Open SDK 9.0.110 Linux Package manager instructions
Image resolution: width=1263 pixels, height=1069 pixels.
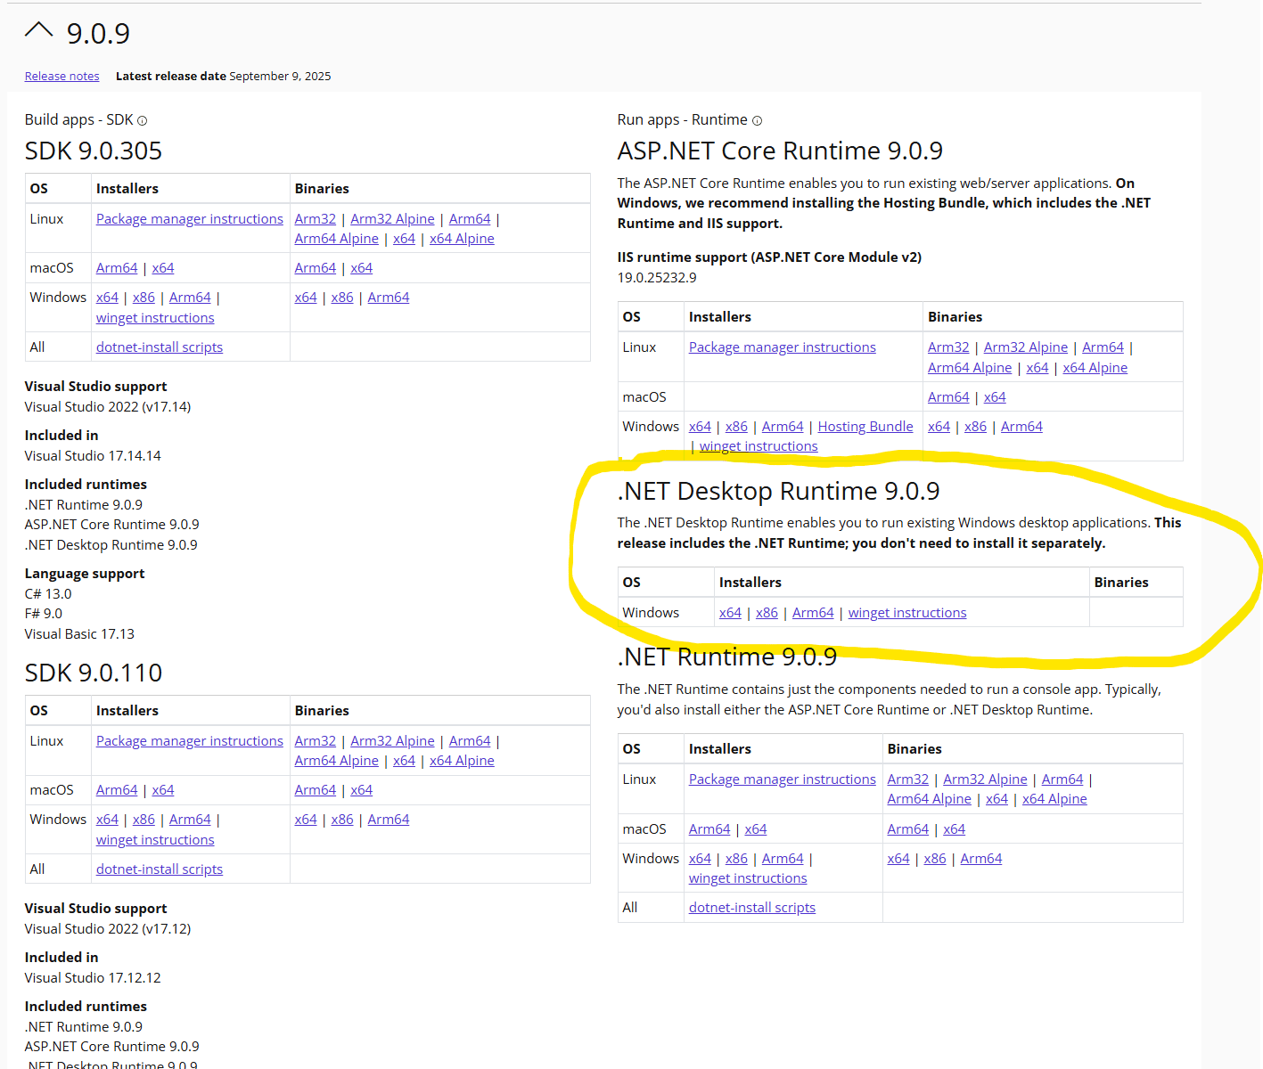tap(190, 741)
